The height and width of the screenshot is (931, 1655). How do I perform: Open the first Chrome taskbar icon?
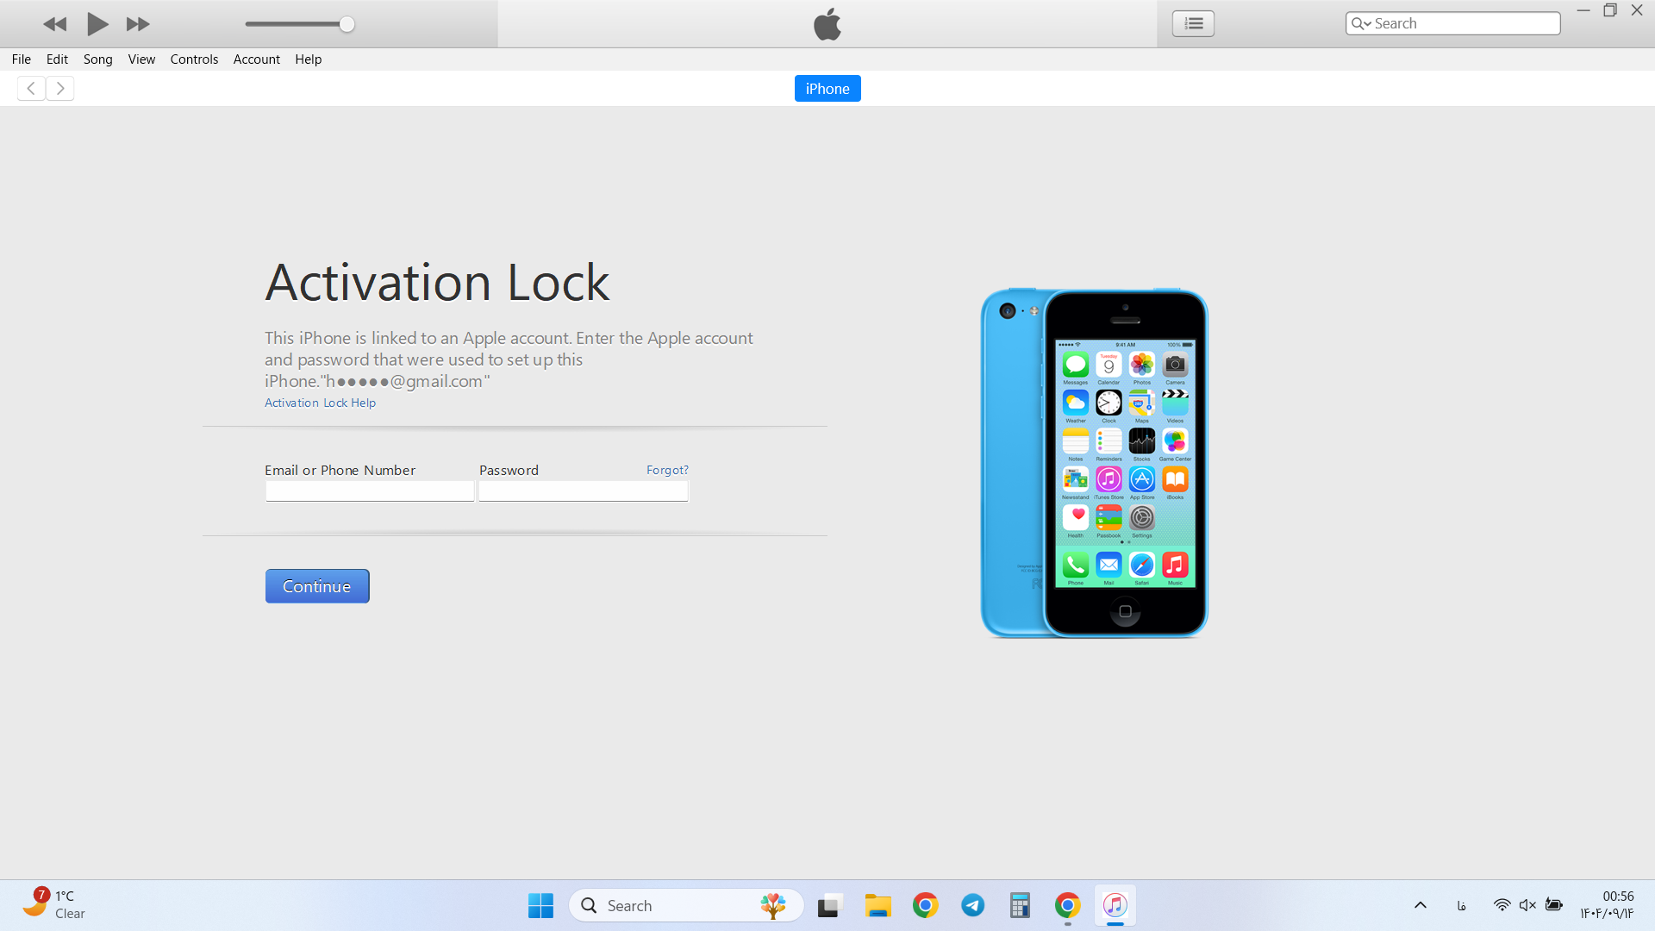(926, 905)
